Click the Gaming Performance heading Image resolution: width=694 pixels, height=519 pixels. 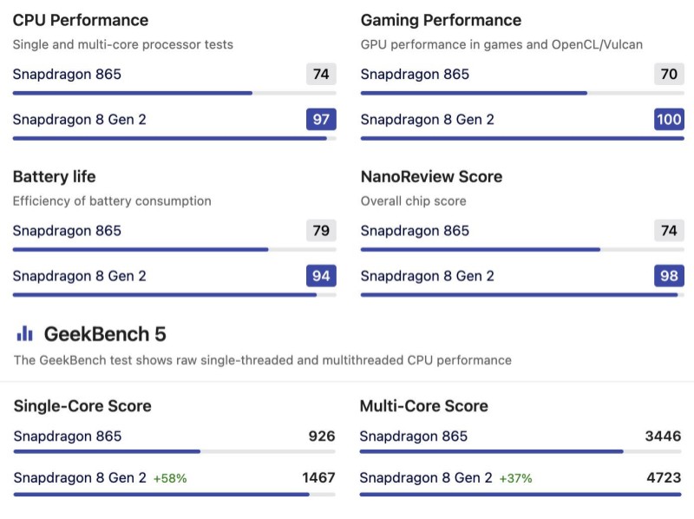click(441, 20)
